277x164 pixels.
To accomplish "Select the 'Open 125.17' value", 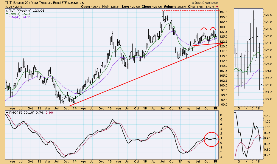I will [x=91, y=7].
